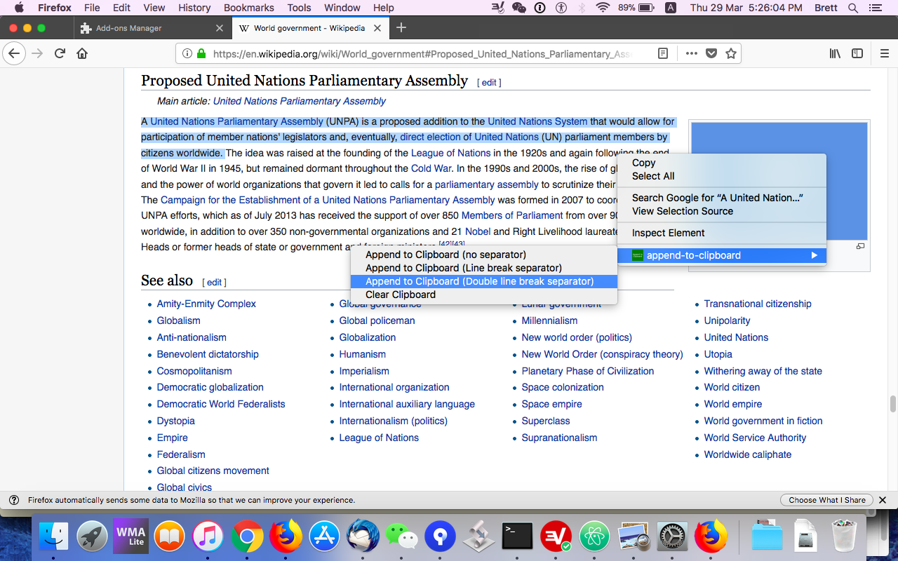
Task: Open the Firefox home page
Action: (82, 53)
